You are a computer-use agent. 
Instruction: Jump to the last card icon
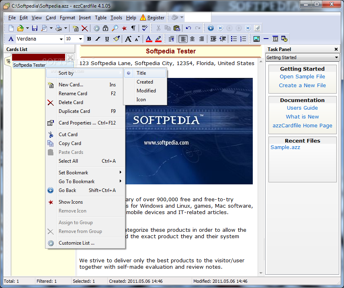click(248, 28)
